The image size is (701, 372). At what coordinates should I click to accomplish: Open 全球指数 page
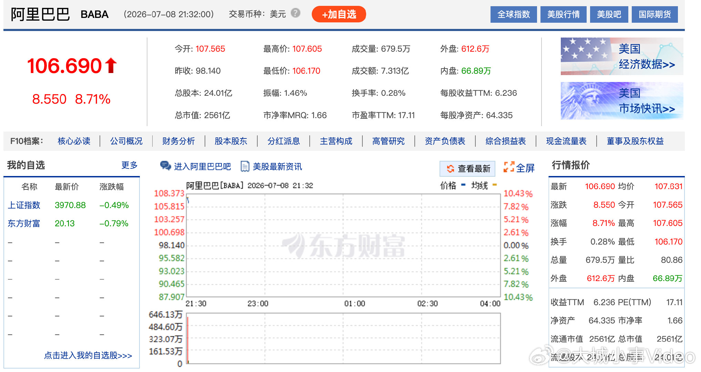pos(514,14)
